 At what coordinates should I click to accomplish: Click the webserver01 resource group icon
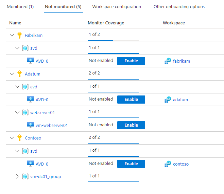25,112
